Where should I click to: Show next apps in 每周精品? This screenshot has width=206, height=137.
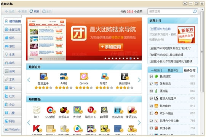click(x=139, y=123)
